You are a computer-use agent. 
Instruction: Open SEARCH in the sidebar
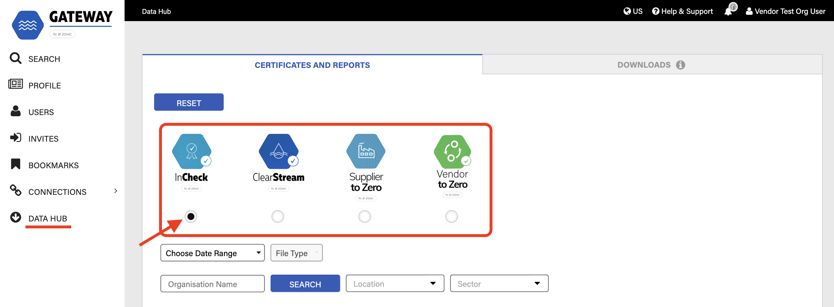44,59
